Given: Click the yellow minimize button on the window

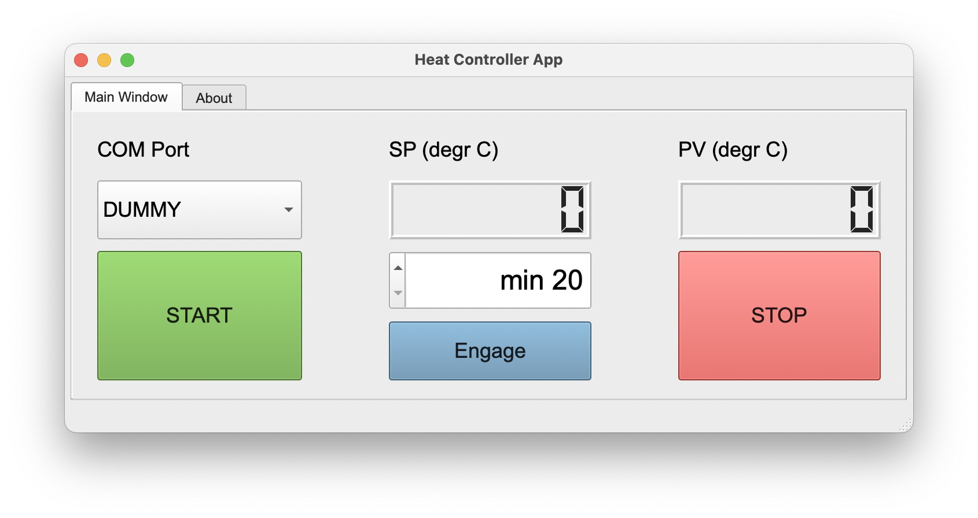Looking at the screenshot, I should point(104,60).
